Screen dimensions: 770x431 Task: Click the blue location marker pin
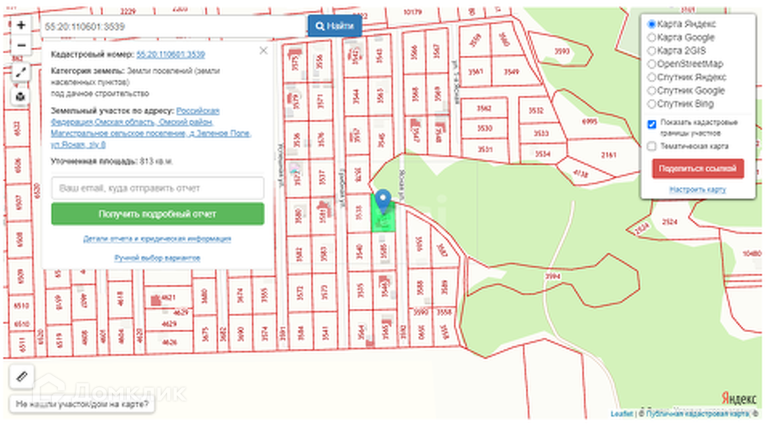[x=383, y=201]
